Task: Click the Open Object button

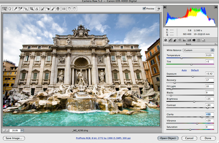Action: click(168, 138)
